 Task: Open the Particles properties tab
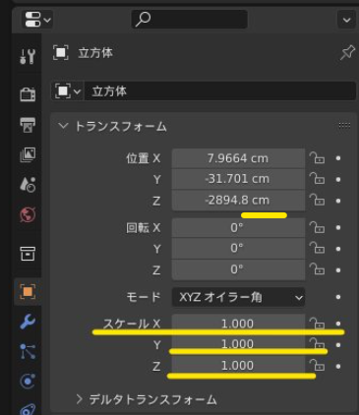(x=28, y=351)
